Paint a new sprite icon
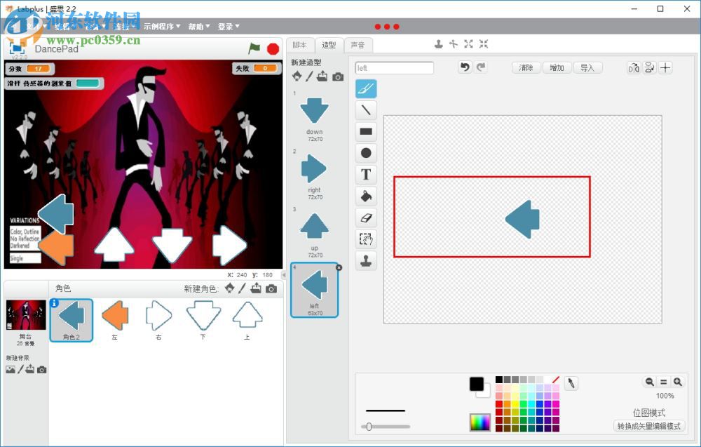The image size is (701, 447). [242, 288]
